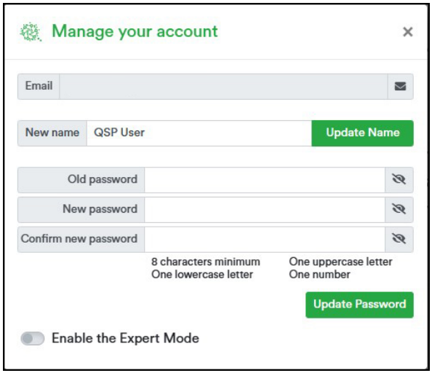Reveal the New password via eye icon
This screenshot has width=432, height=373.
[399, 209]
